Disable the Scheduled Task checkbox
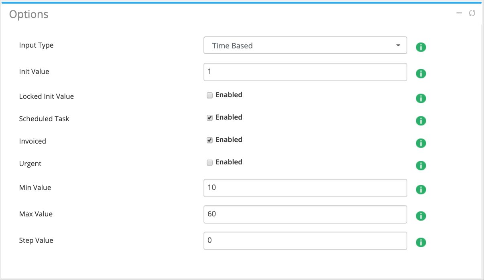Viewport: 484px width, 280px height. 209,118
